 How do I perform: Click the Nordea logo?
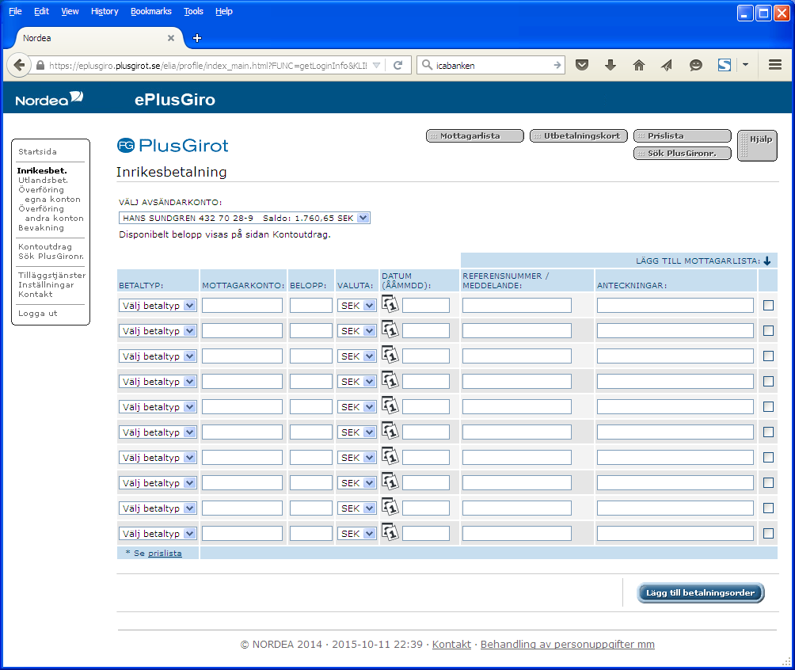coord(49,98)
